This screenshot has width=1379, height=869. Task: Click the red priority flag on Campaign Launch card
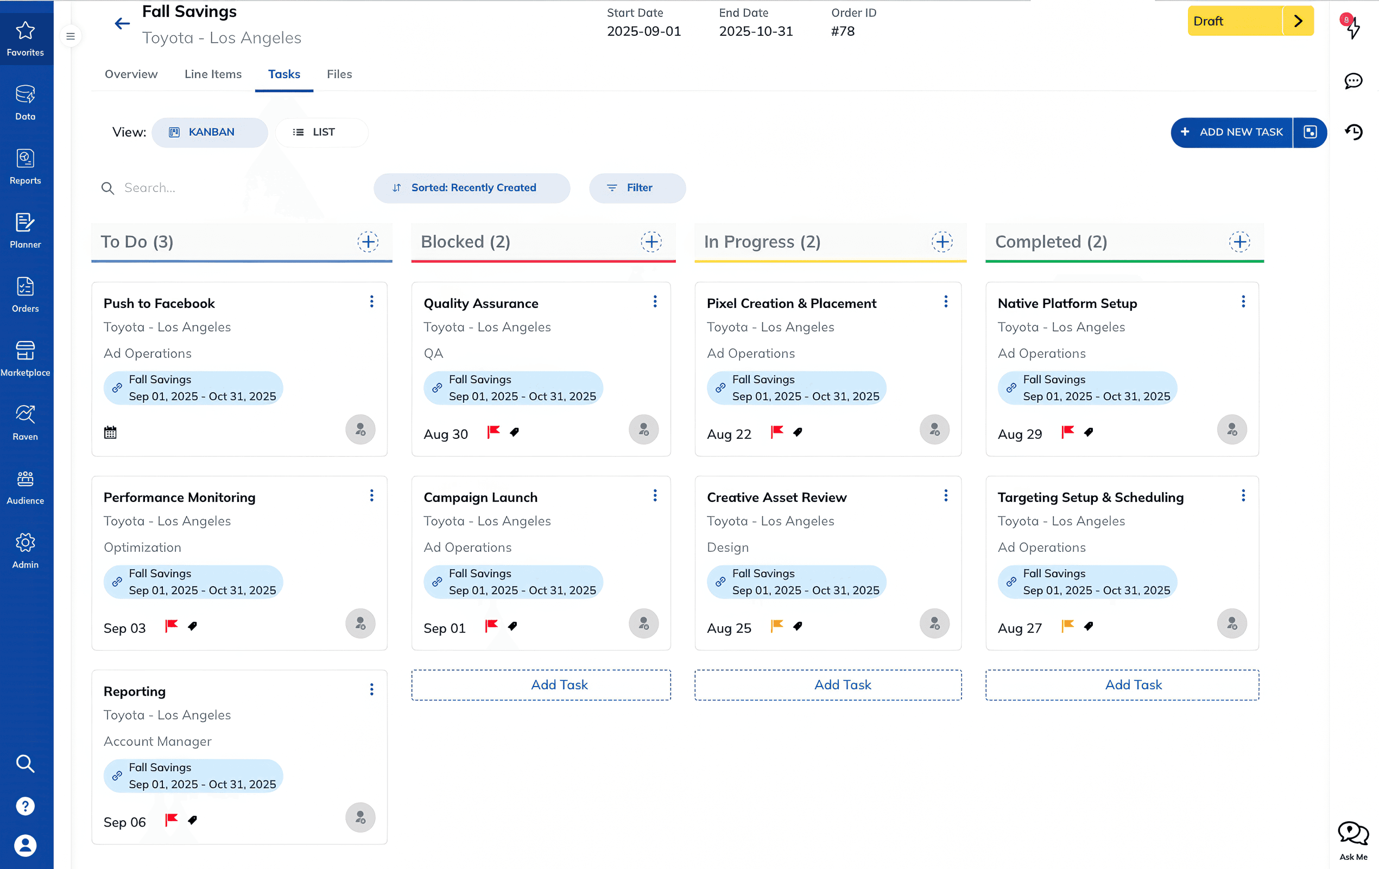click(491, 626)
